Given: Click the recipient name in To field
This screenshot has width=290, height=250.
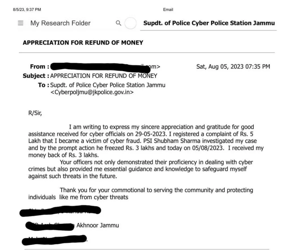Looking at the screenshot, I should (x=108, y=85).
